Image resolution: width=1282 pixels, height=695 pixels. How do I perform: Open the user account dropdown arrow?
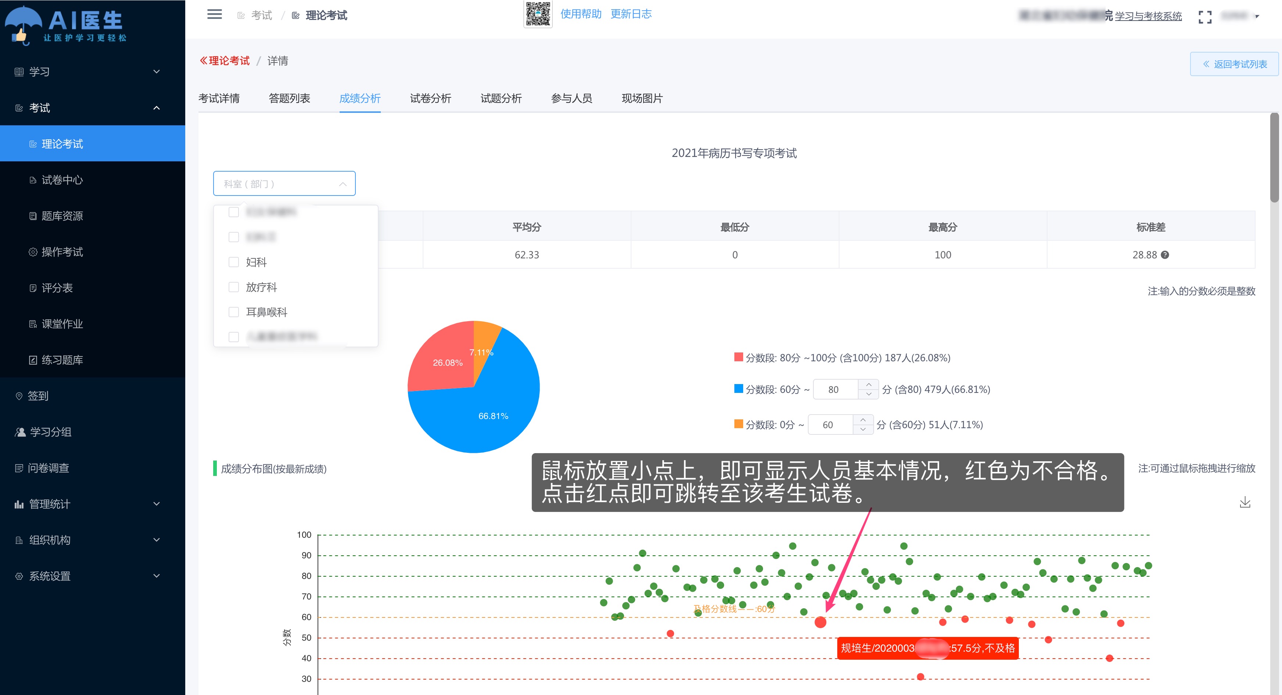[1257, 17]
